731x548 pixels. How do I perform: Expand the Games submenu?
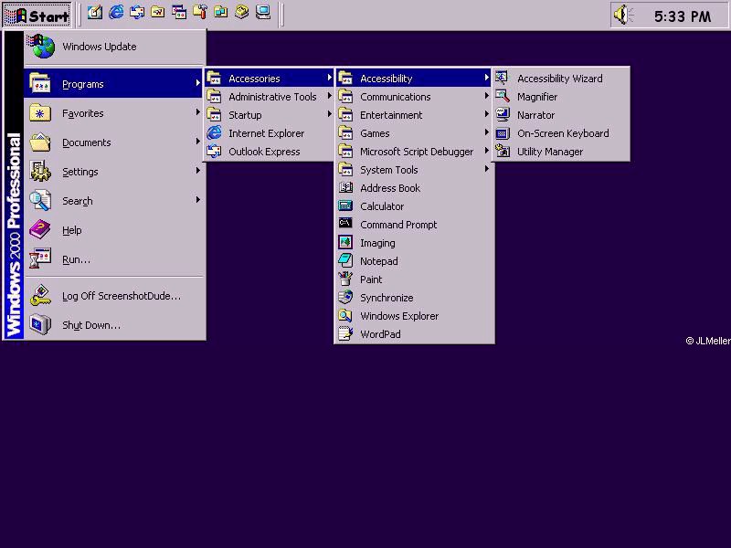click(x=414, y=133)
